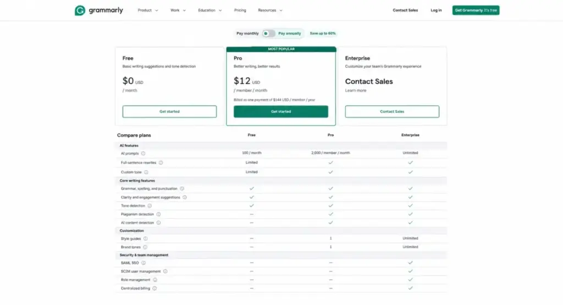
Task: Click Get started on the Free plan
Action: coord(169,112)
